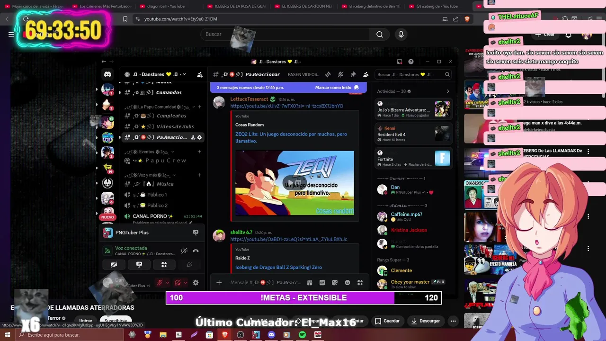Open the browser bookmark icon in address bar
606x341 pixels.
[x=125, y=19]
